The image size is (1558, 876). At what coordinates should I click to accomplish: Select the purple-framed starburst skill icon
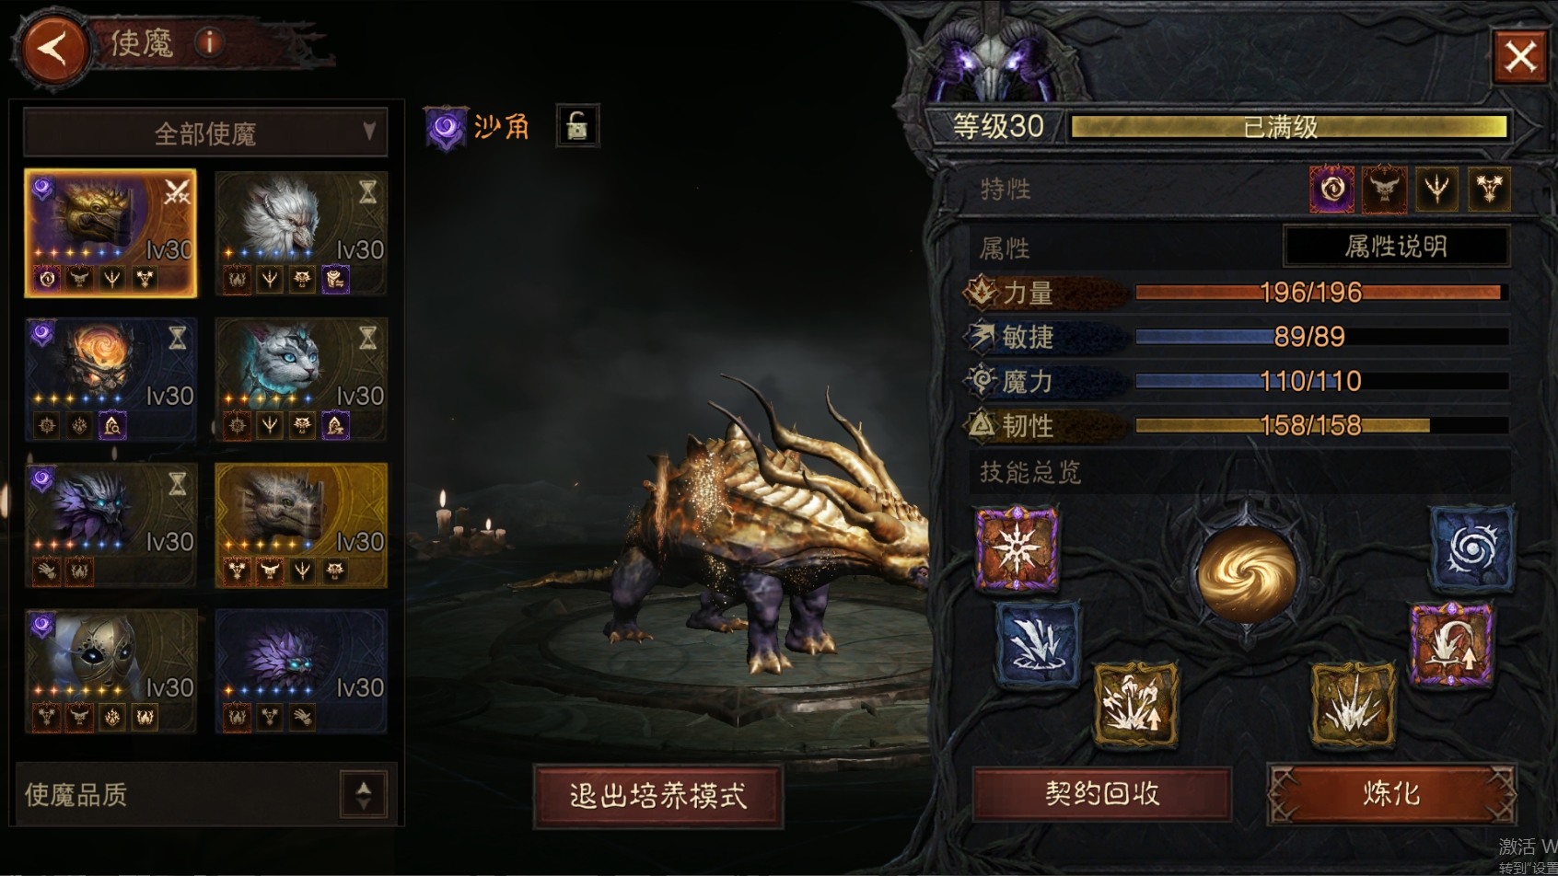click(1017, 547)
